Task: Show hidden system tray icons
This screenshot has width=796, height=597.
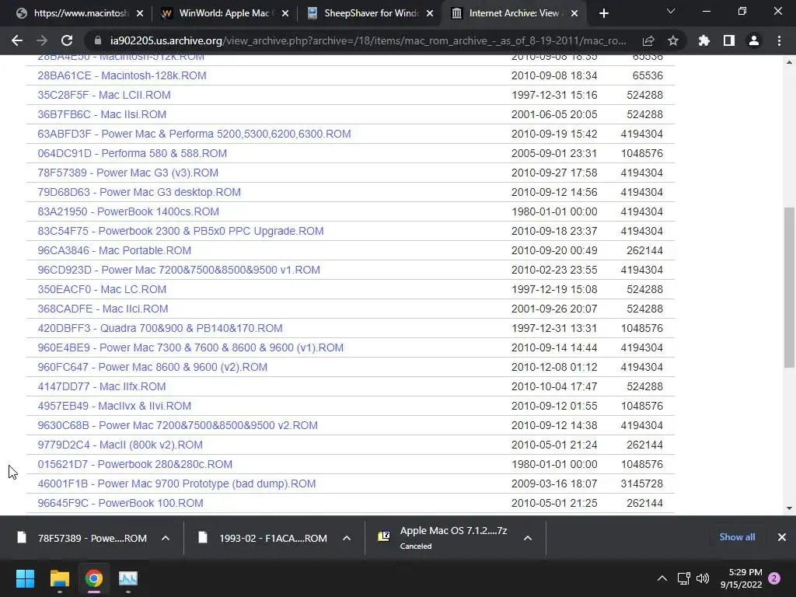Action: 662,578
